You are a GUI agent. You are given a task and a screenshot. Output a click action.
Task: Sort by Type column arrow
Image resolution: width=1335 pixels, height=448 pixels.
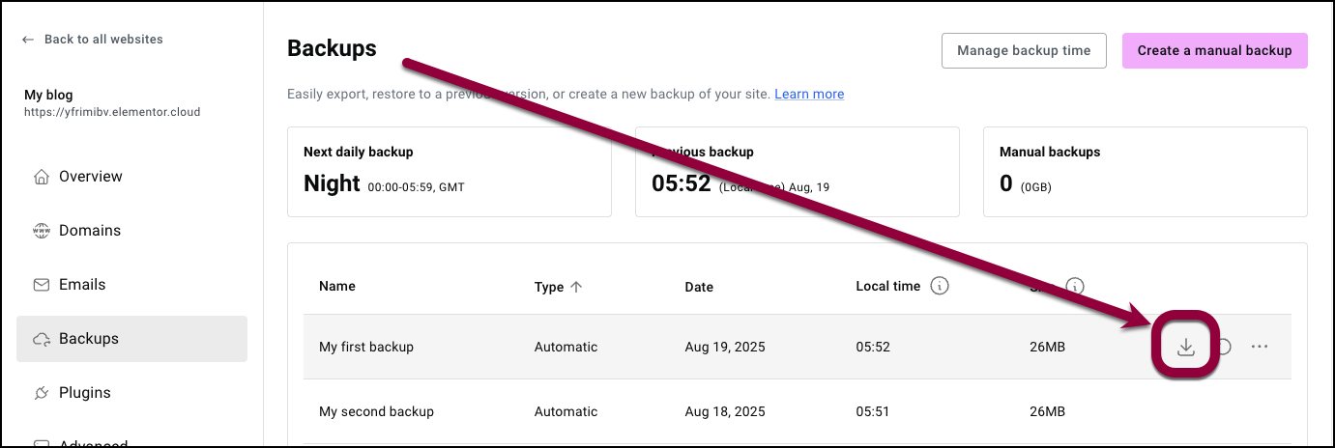[x=576, y=287]
